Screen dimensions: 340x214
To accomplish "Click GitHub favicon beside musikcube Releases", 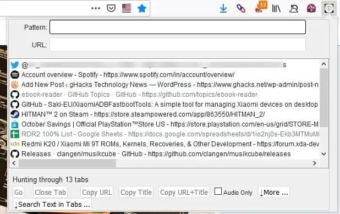I will [15, 154].
